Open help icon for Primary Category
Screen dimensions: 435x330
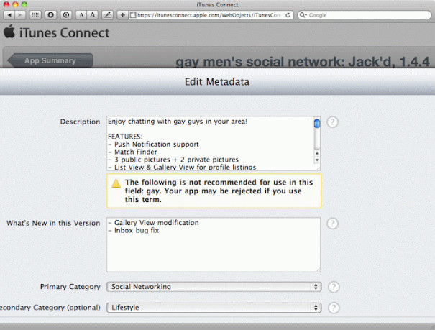coord(334,287)
